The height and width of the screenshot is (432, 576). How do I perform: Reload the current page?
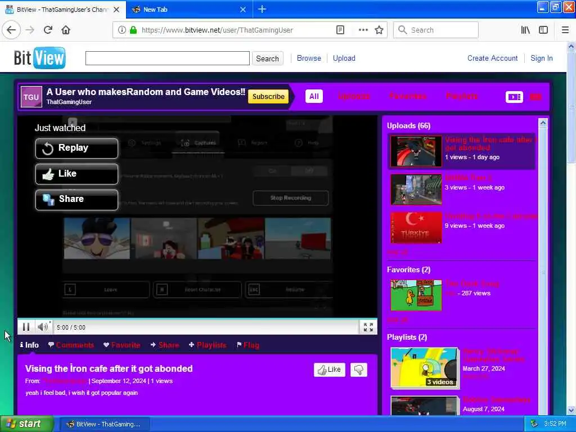click(48, 30)
